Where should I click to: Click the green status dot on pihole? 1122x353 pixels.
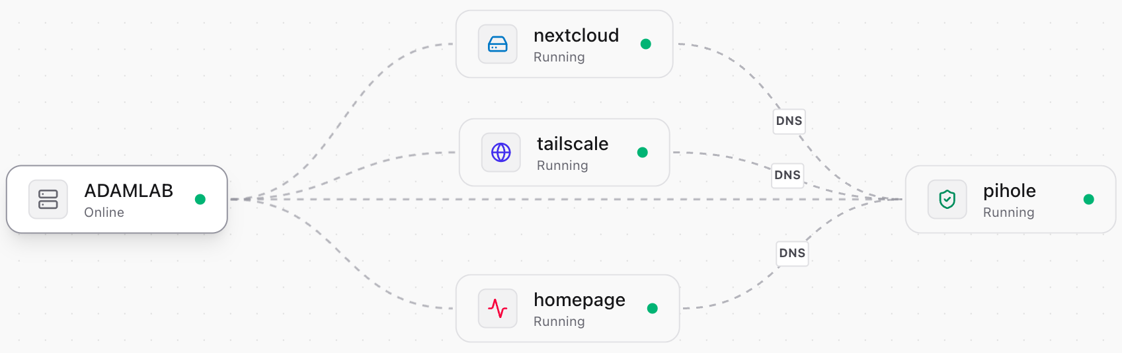[x=1089, y=200]
